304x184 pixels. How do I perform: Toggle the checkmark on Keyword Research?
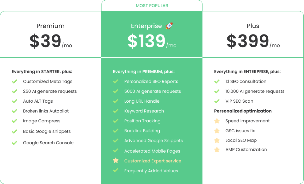[x=116, y=111]
